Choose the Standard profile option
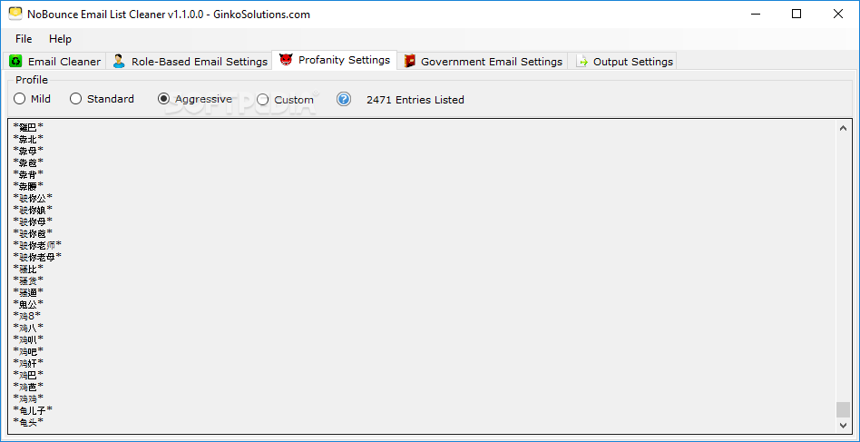This screenshot has width=860, height=442. pyautogui.click(x=103, y=99)
